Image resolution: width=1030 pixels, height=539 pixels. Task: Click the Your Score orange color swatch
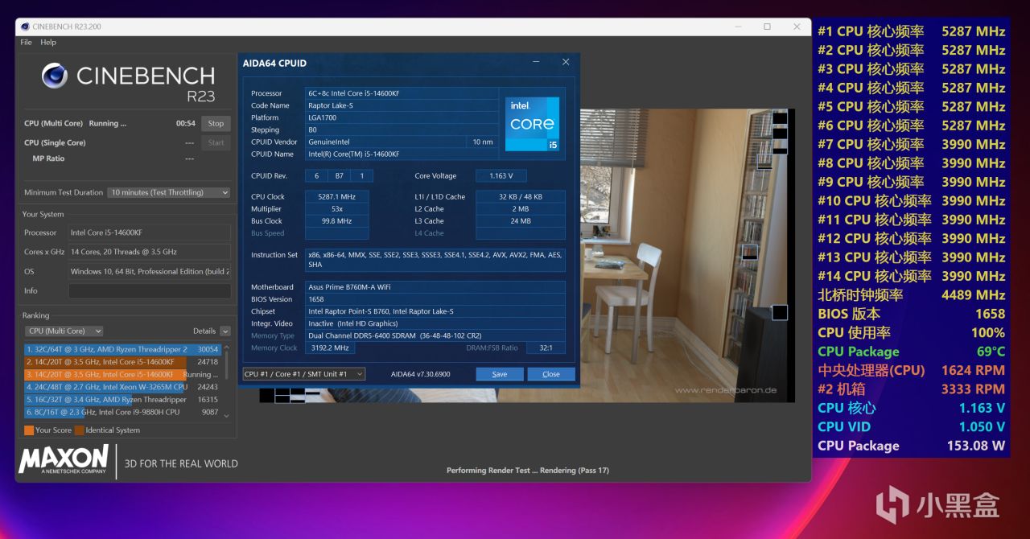(29, 430)
